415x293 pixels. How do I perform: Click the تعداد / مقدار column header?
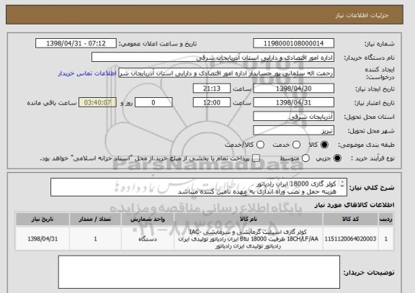tap(95, 219)
